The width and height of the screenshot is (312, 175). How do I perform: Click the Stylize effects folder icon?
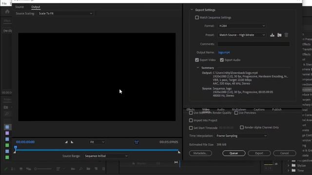(293, 165)
